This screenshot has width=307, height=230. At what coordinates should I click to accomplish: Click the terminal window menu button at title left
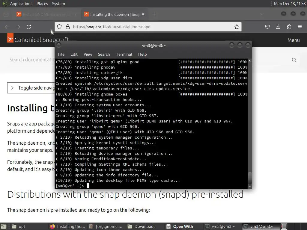click(59, 46)
